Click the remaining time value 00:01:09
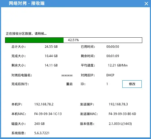The image size is (151, 139). [x=113, y=56]
